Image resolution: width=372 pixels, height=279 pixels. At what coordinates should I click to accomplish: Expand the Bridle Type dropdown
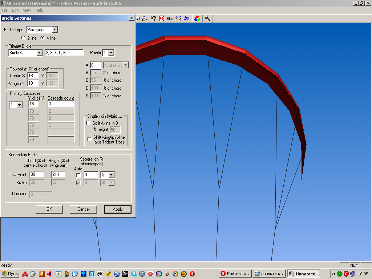(x=55, y=30)
